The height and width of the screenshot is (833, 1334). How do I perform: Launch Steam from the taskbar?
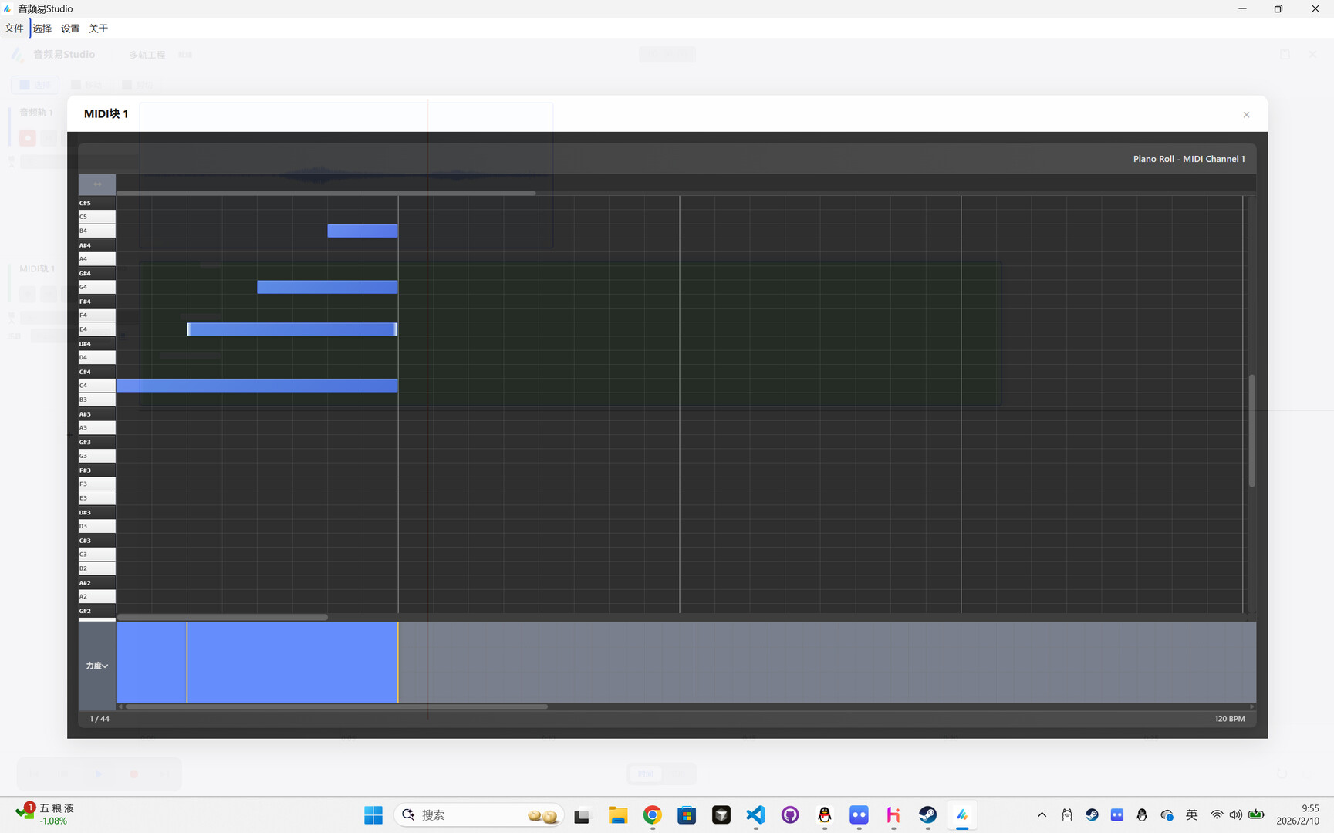927,814
